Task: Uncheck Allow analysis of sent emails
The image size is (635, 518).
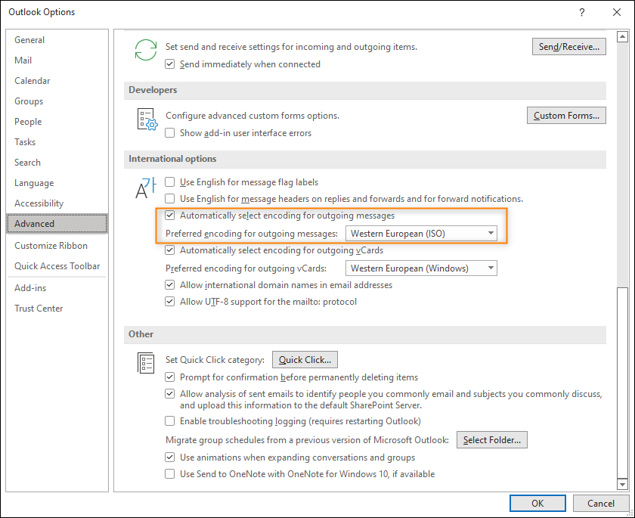Action: pos(169,394)
